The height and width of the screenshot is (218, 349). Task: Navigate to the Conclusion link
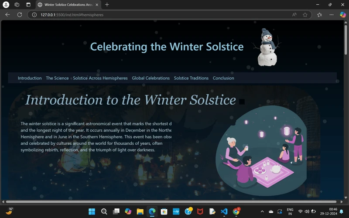pyautogui.click(x=223, y=78)
